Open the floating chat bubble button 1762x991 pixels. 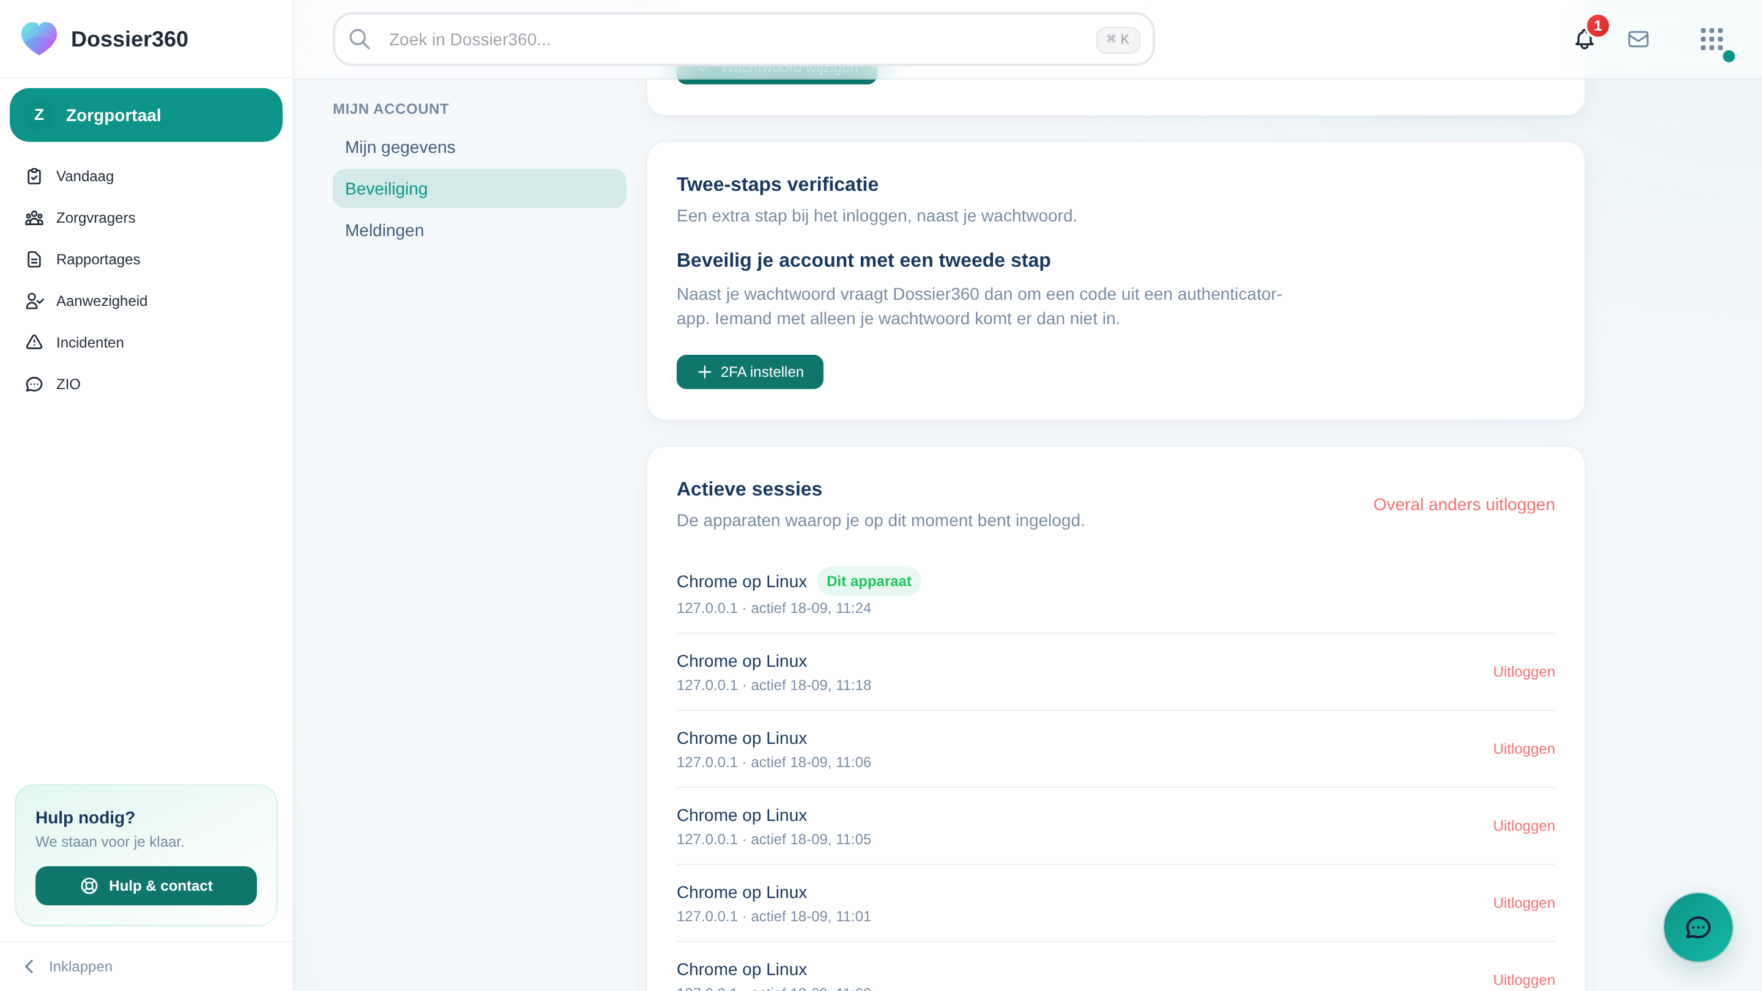pyautogui.click(x=1698, y=927)
